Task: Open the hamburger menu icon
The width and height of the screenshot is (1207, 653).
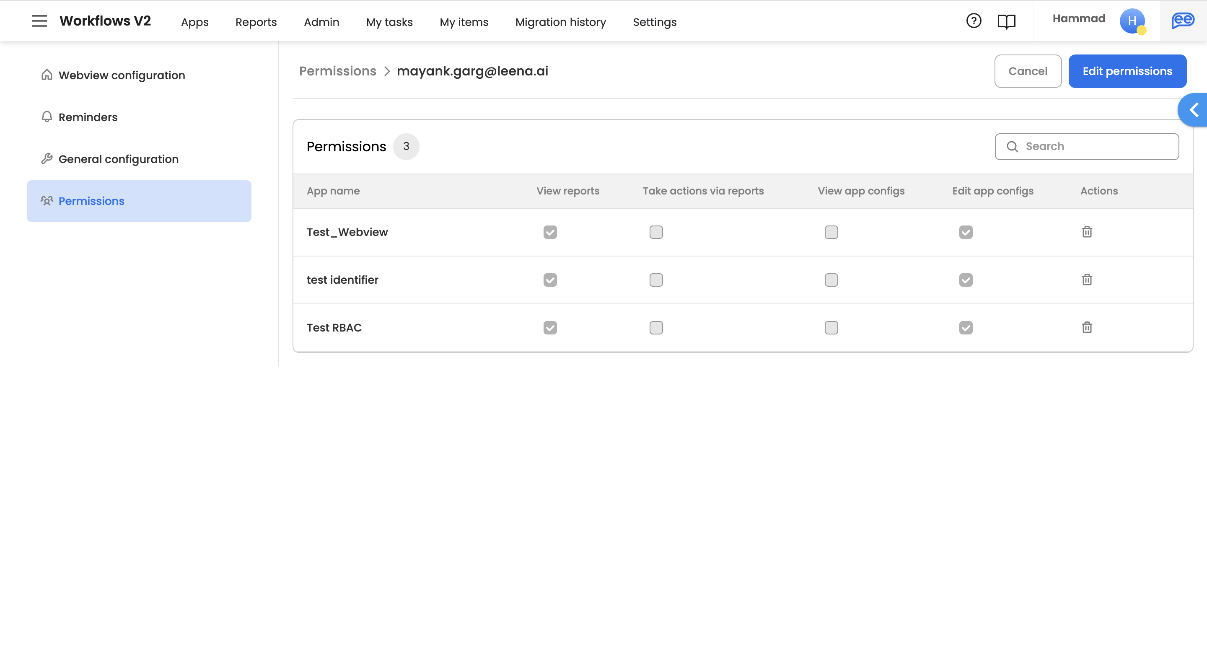Action: coord(39,21)
